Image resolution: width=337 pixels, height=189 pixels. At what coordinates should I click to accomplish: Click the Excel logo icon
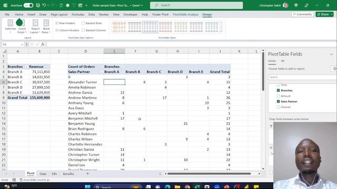point(5,5)
